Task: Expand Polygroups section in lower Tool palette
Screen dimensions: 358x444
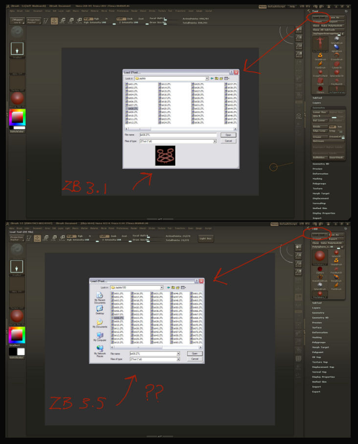Action: [x=319, y=342]
